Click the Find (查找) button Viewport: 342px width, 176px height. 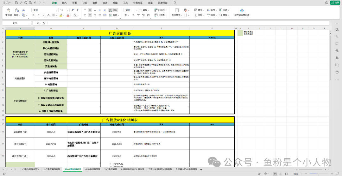click(225, 15)
